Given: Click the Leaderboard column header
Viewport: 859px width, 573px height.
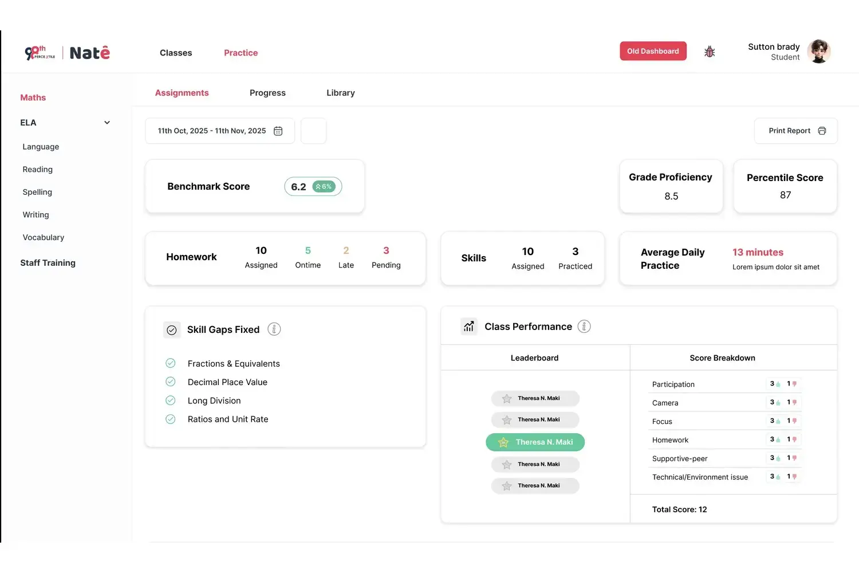Looking at the screenshot, I should pos(535,358).
